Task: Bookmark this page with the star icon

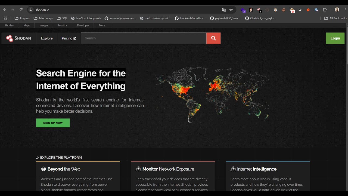Action: (x=231, y=10)
